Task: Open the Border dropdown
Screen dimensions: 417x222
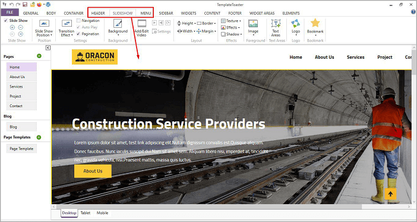Action: (206, 23)
